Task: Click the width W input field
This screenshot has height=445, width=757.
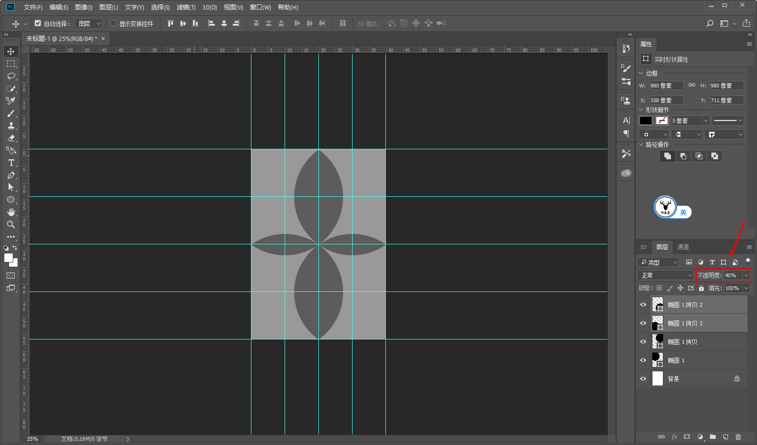Action: (x=666, y=86)
